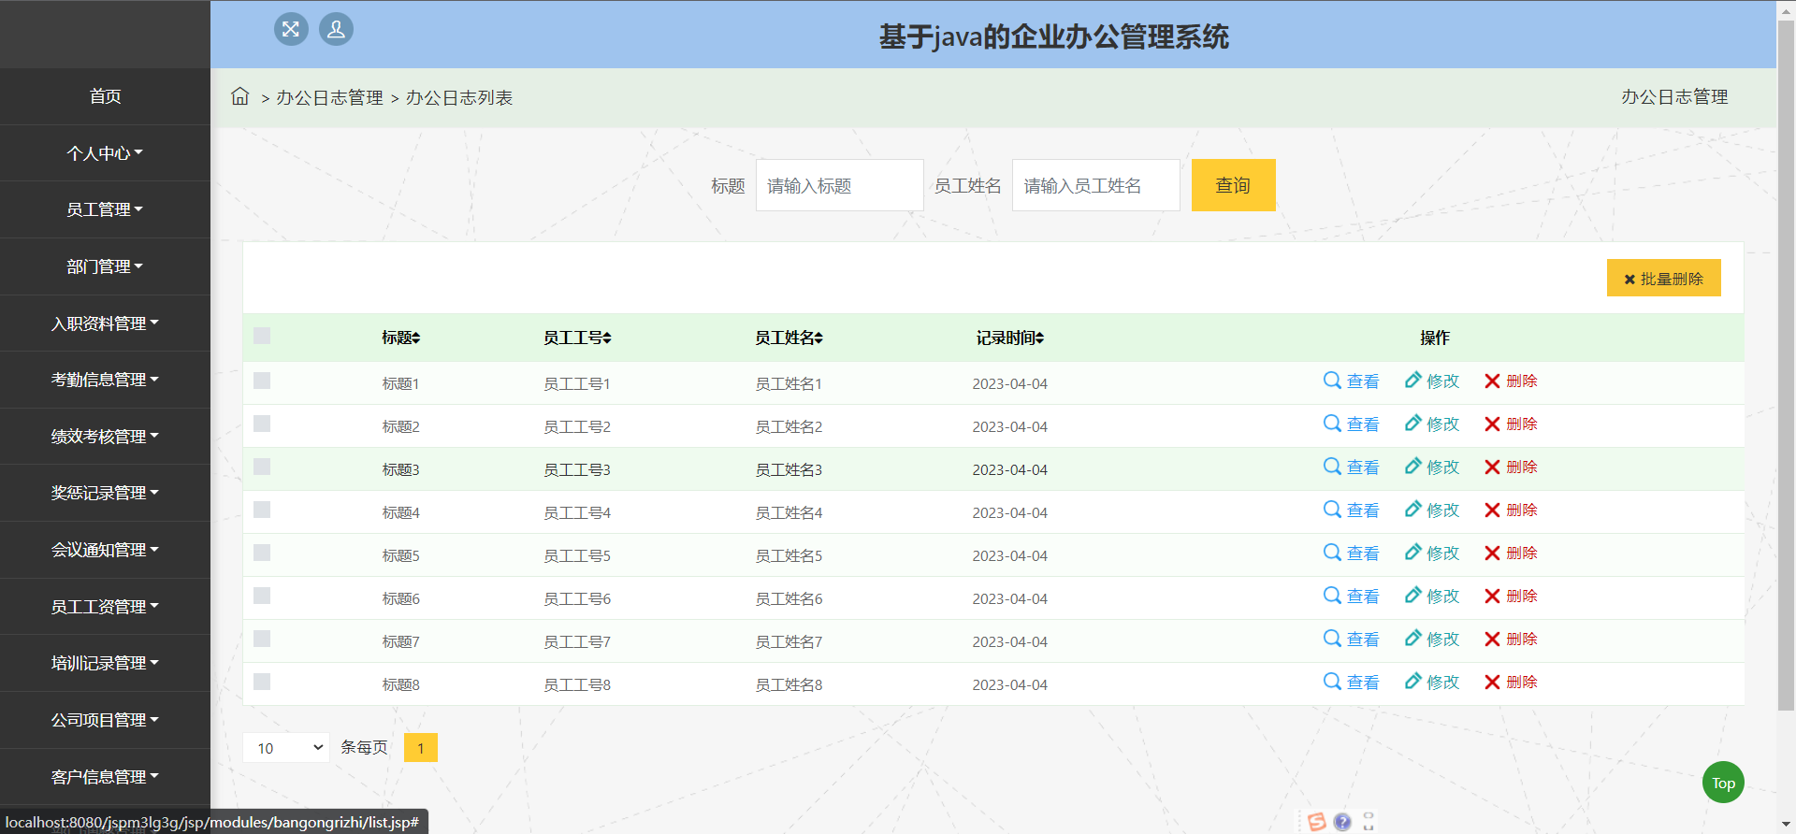Toggle the select-all checkbox in table header
The image size is (1796, 834).
[x=262, y=336]
